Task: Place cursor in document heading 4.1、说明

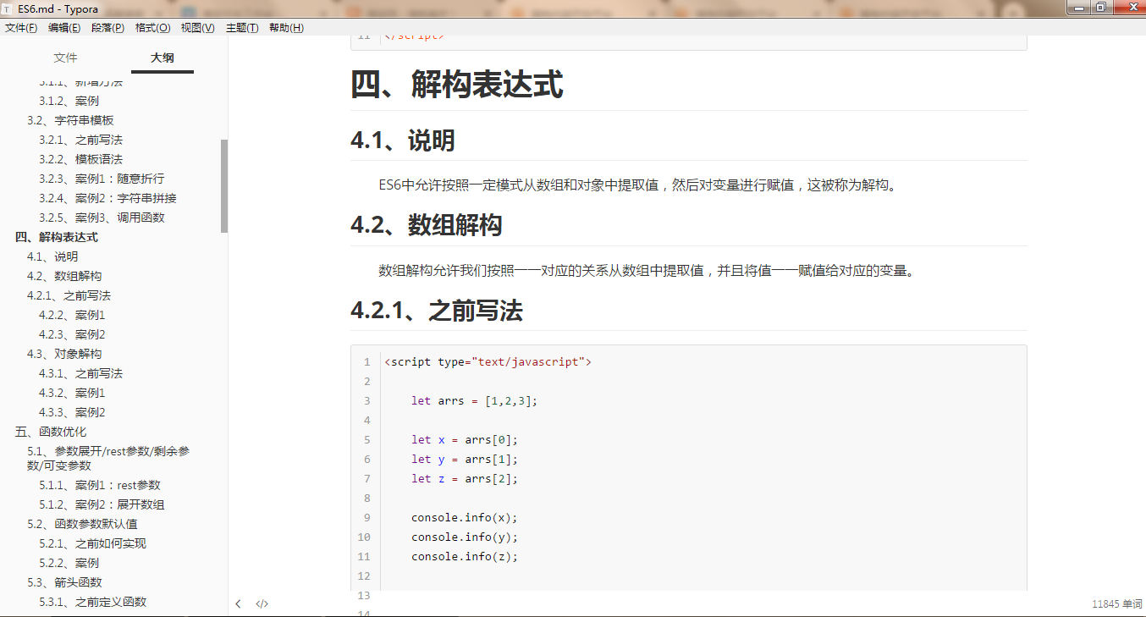Action: point(403,140)
